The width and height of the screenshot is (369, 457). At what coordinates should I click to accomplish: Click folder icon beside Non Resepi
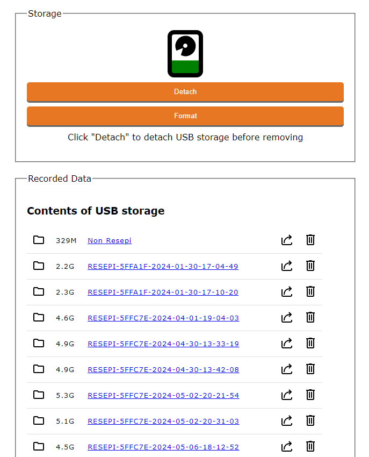39,240
